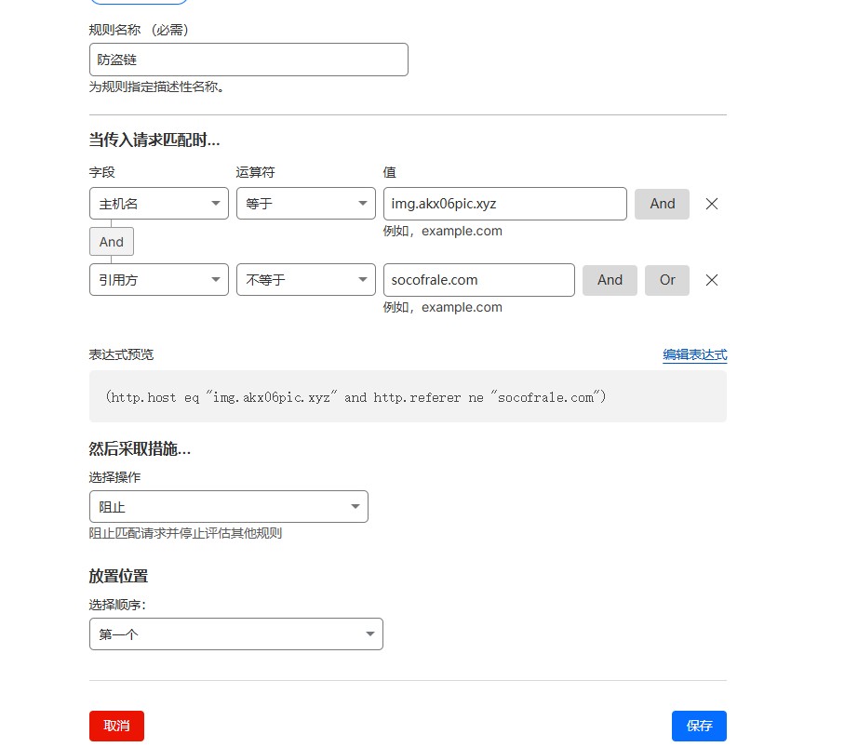Image resolution: width=858 pixels, height=747 pixels.
Task: Click the socofrale.com value input
Action: (x=478, y=280)
